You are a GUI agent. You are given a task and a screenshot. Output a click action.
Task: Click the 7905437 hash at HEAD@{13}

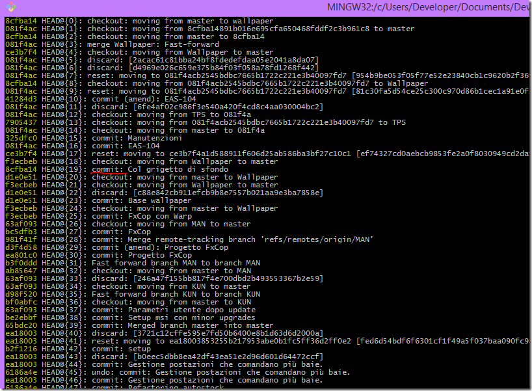[x=21, y=122]
